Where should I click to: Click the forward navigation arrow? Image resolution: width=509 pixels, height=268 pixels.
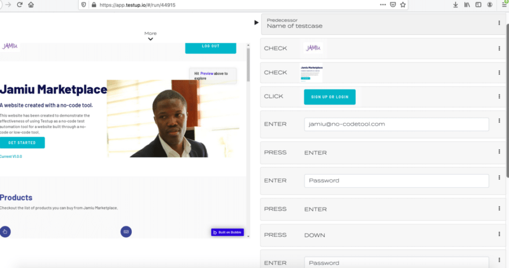(x=8, y=4)
